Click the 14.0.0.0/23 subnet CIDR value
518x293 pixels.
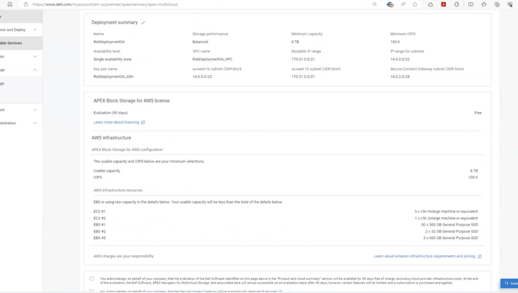pos(202,76)
